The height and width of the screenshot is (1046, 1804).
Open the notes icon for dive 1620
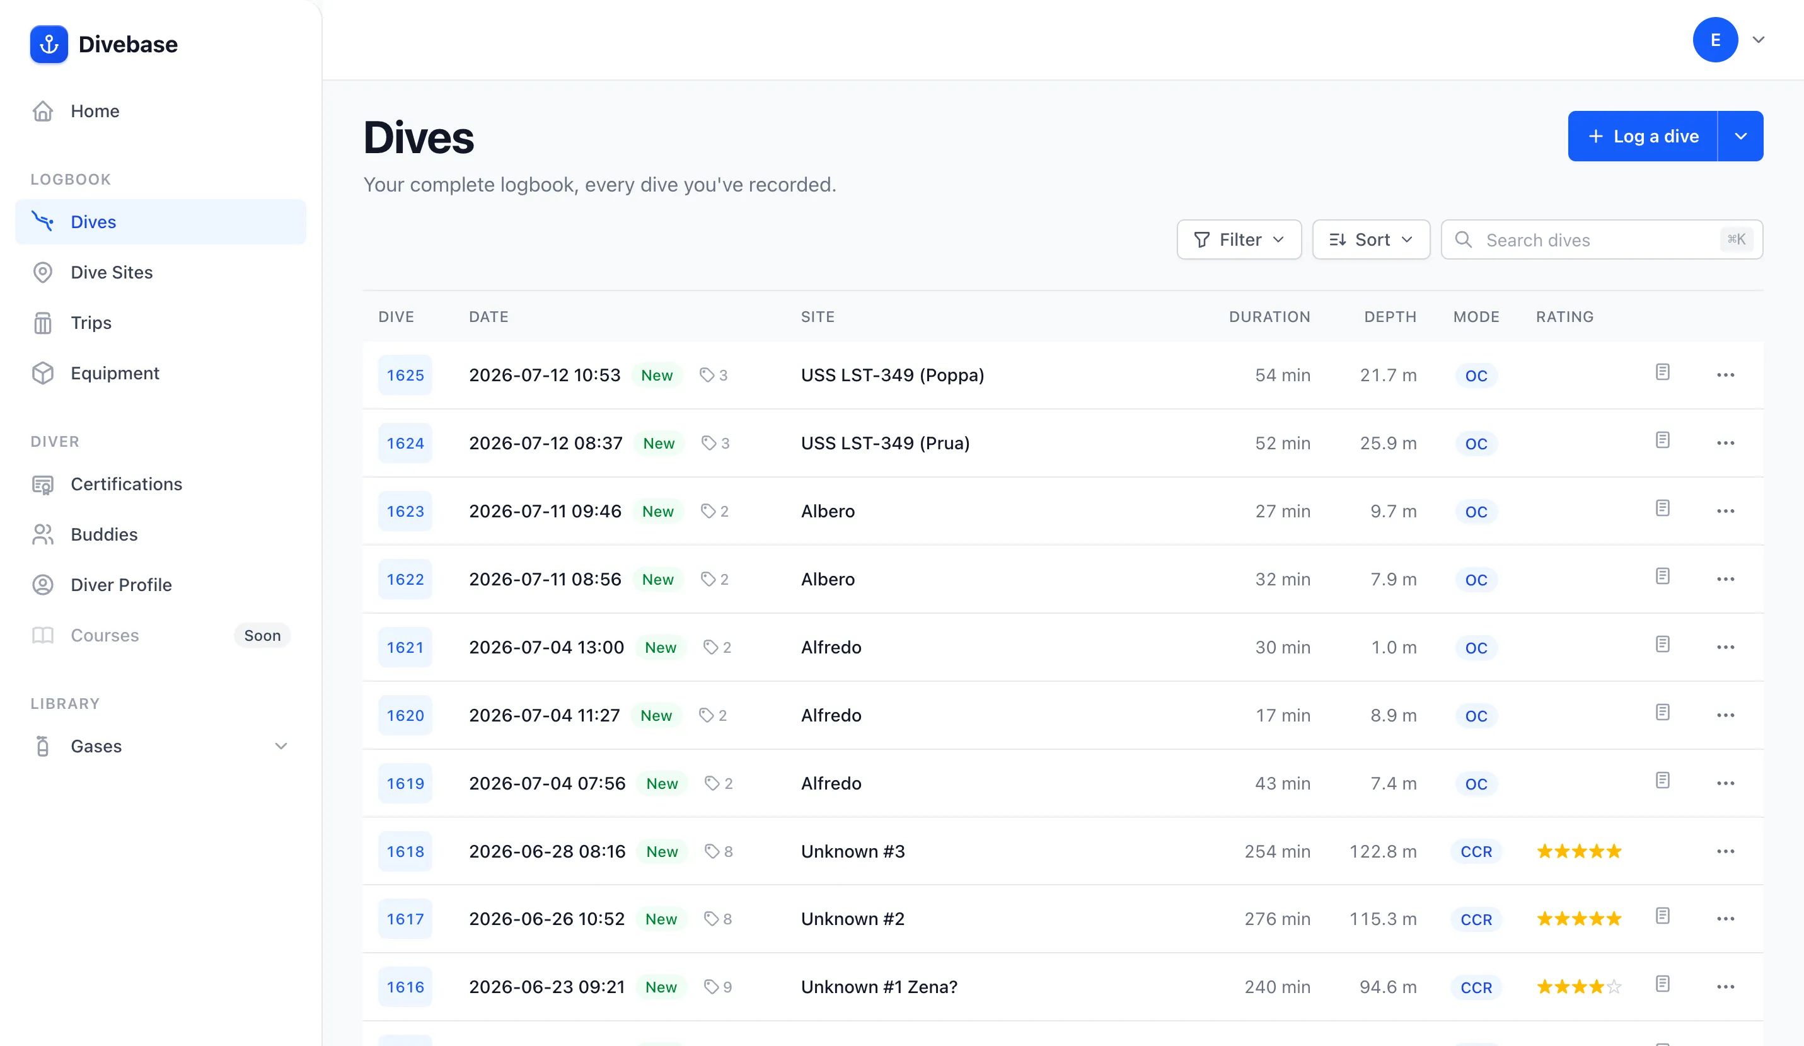click(x=1662, y=712)
